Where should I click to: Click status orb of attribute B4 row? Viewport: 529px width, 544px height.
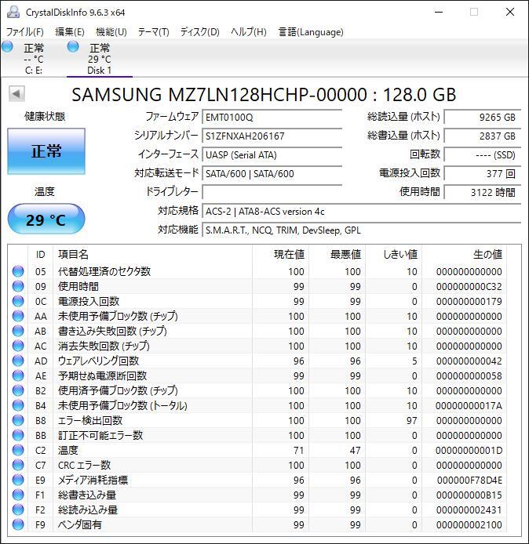coord(18,405)
